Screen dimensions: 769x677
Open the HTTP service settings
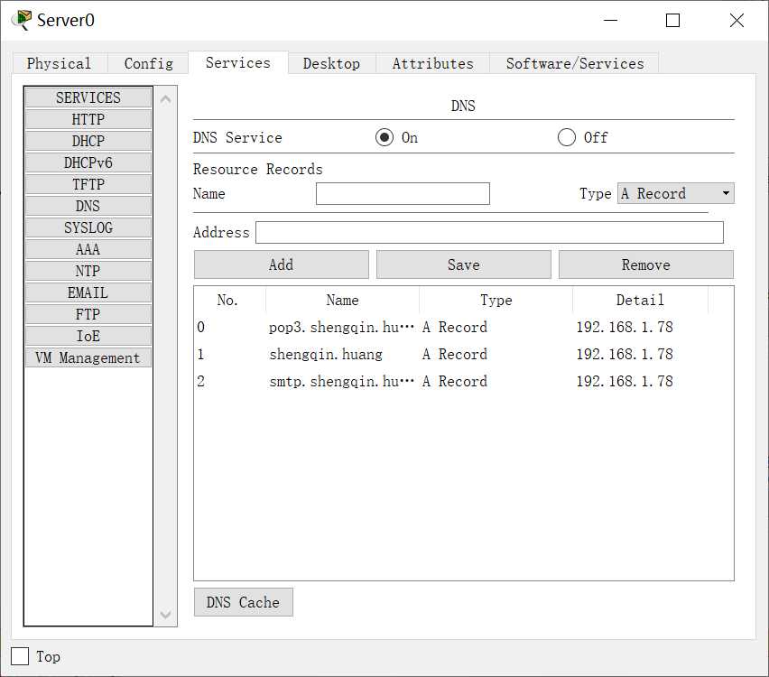(88, 119)
